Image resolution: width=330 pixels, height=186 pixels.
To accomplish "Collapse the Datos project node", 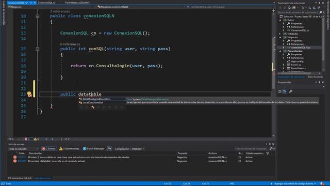I will 280,20.
